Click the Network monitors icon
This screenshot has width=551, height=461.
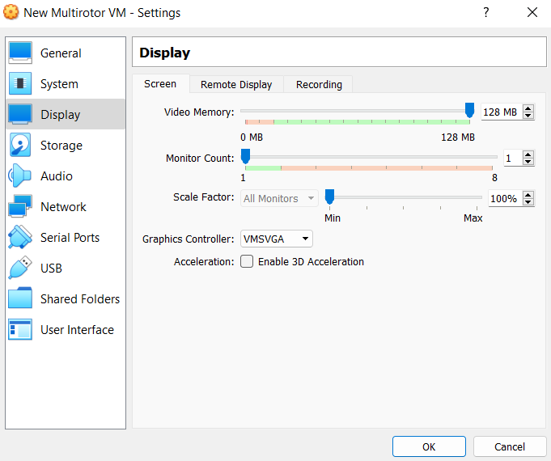20,206
